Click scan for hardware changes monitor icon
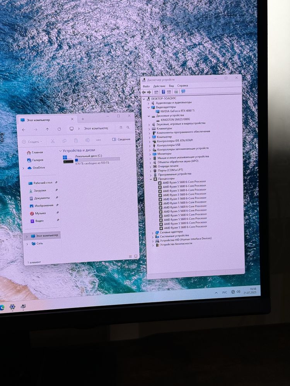290x386 pixels. pos(183,91)
